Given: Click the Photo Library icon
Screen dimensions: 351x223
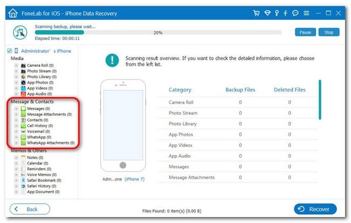Looking at the screenshot, I should coord(23,77).
